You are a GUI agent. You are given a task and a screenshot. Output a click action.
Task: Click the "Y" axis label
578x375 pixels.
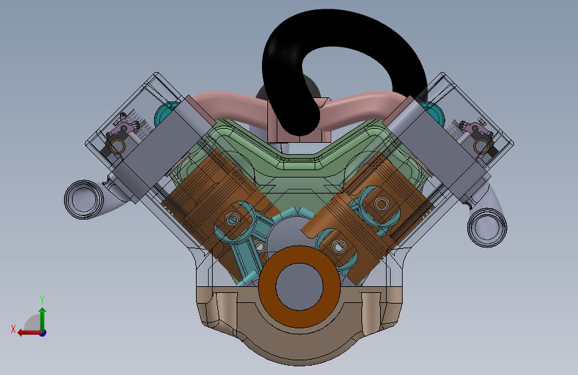[x=42, y=300]
